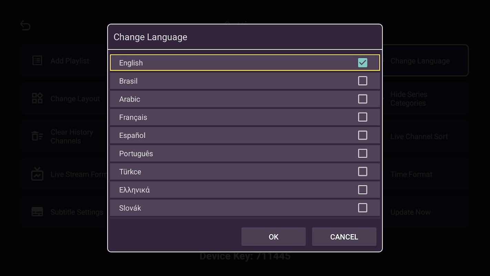Check the Türkce checkbox
The height and width of the screenshot is (276, 490).
363,171
